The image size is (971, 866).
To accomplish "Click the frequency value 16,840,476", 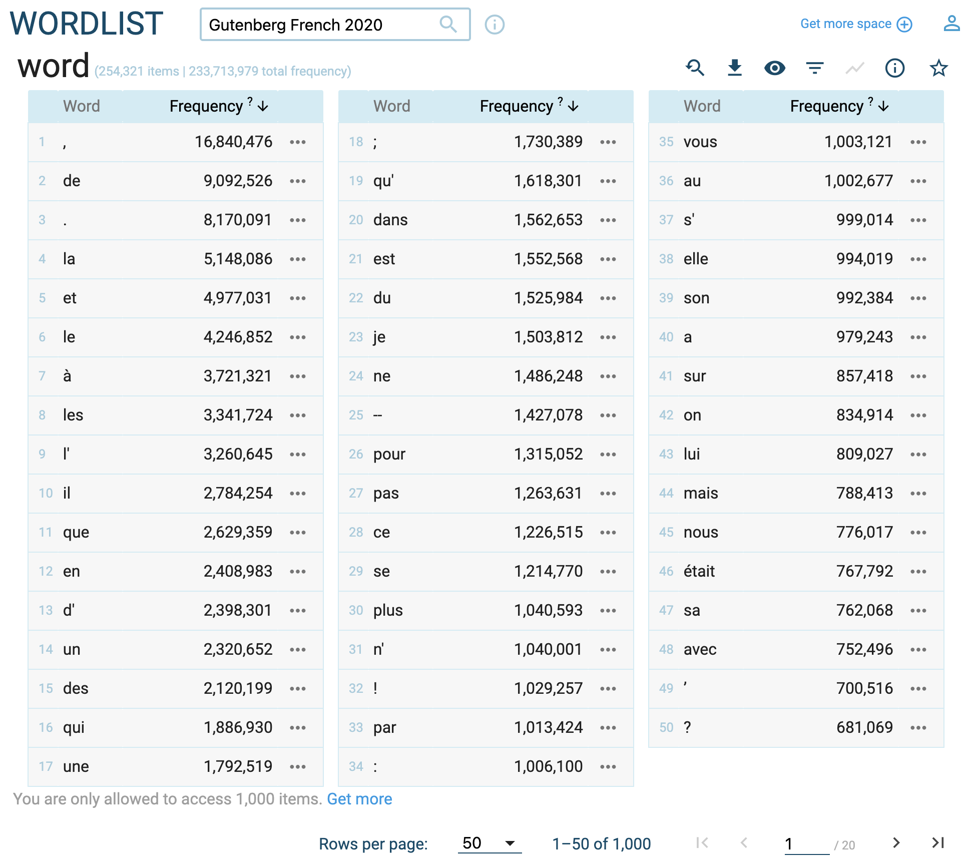I will click(x=233, y=142).
